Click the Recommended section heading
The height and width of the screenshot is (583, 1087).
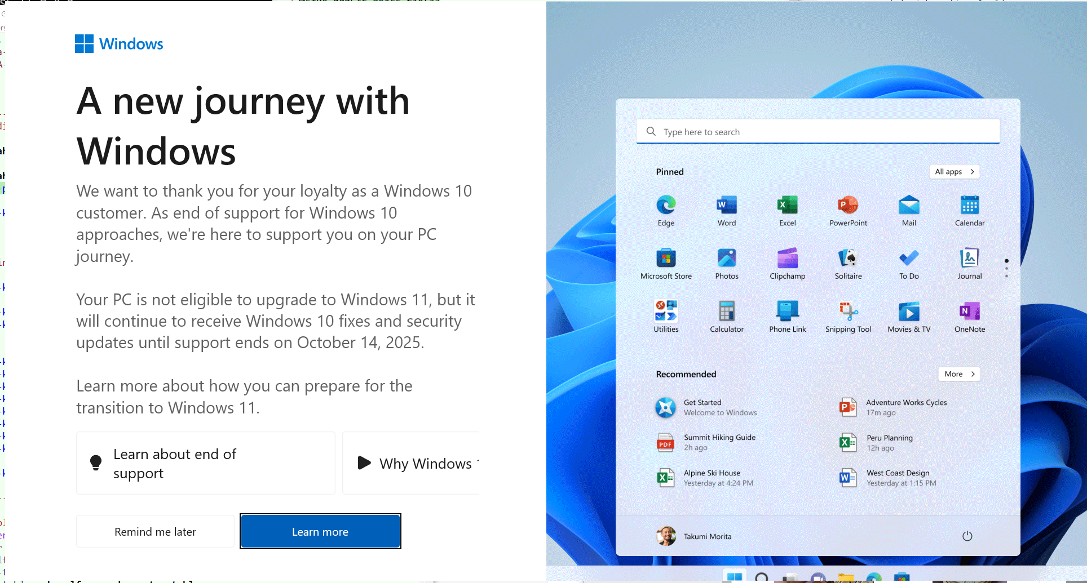pos(686,374)
